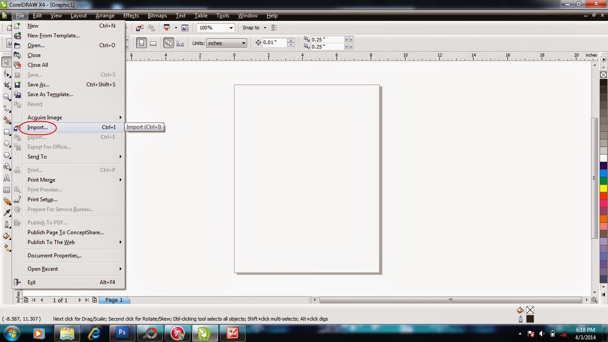
Task: Choose Import from the File menu
Action: click(69, 127)
